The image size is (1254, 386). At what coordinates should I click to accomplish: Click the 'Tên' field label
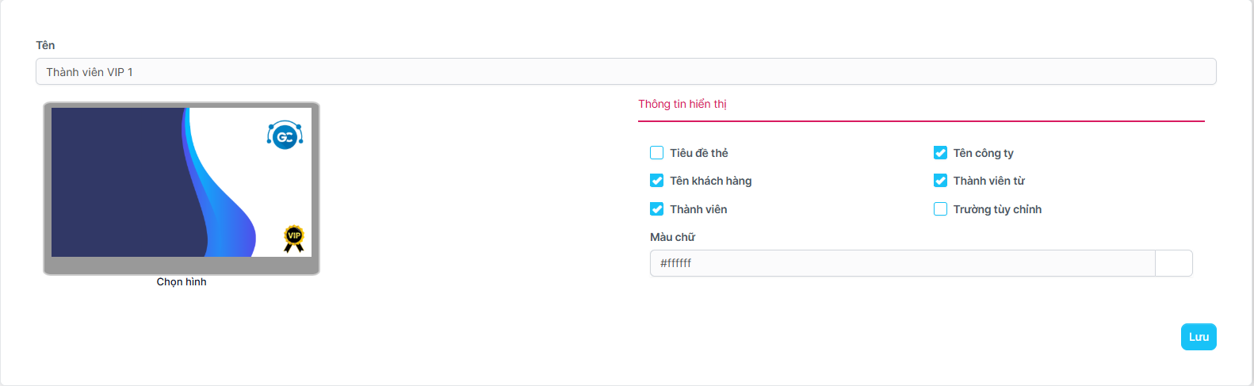[45, 45]
